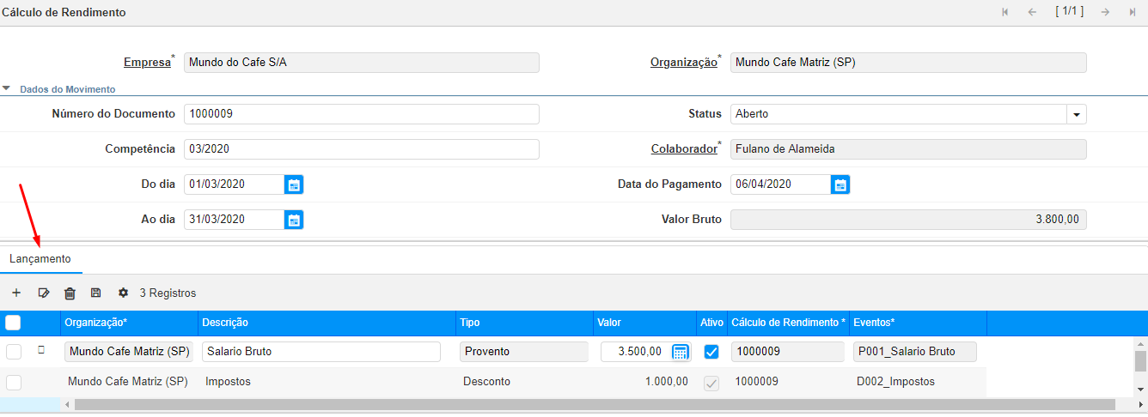Image resolution: width=1148 pixels, height=417 pixels.
Task: Click the Número do Documento field
Action: 361,114
